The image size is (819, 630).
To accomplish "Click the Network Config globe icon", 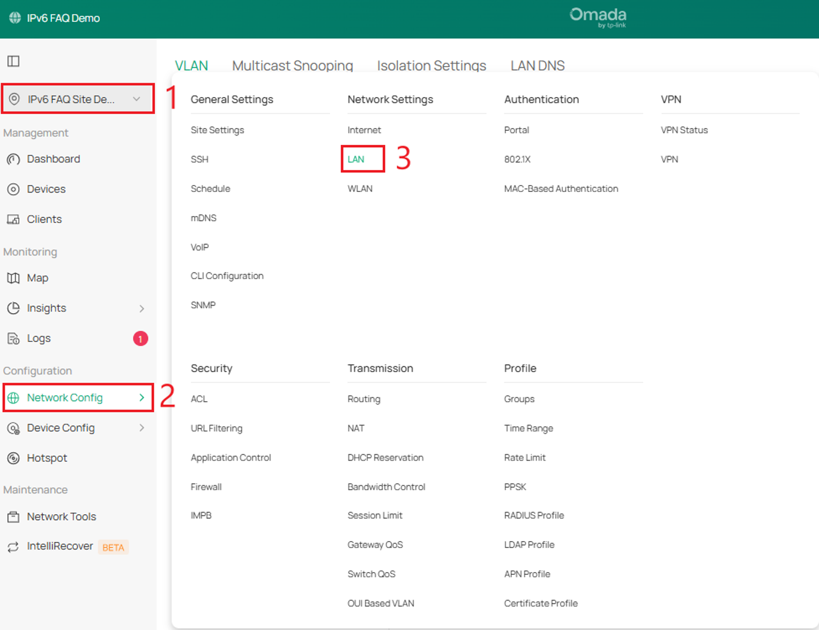I will (13, 398).
